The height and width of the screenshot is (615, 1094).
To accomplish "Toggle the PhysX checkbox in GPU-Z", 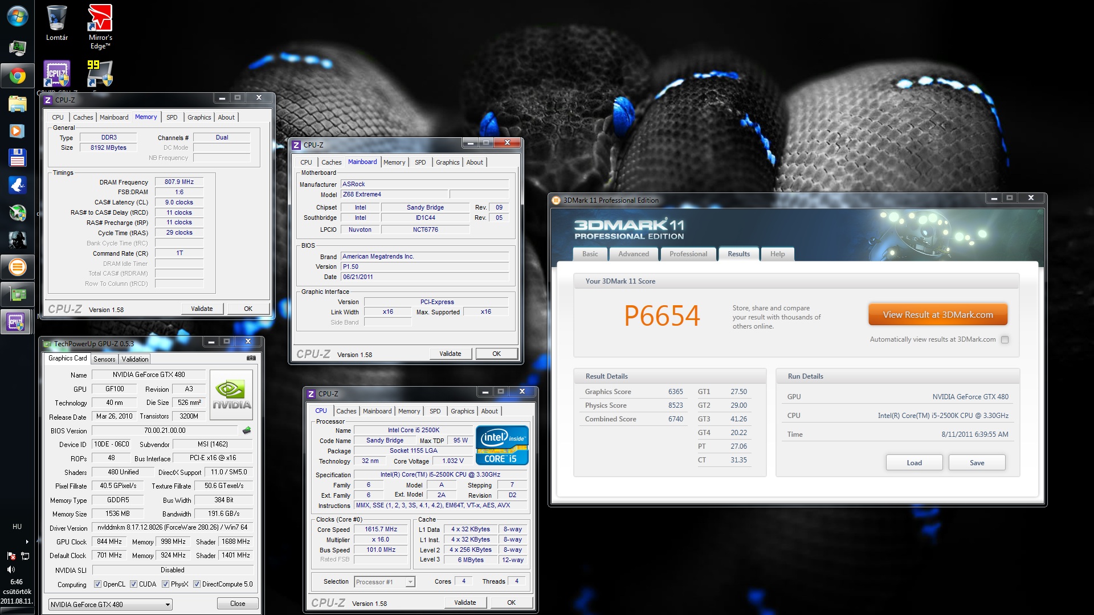I will pos(165,584).
